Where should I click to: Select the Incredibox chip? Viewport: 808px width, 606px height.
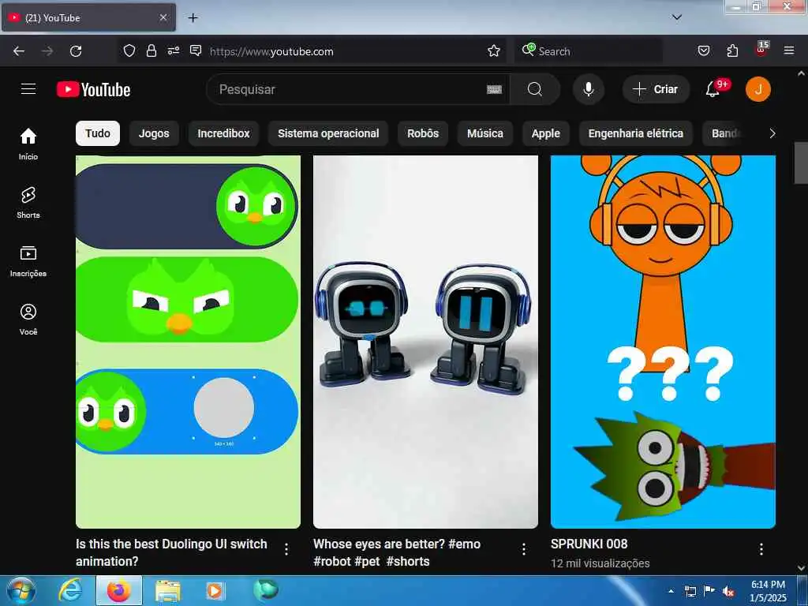[x=223, y=133]
